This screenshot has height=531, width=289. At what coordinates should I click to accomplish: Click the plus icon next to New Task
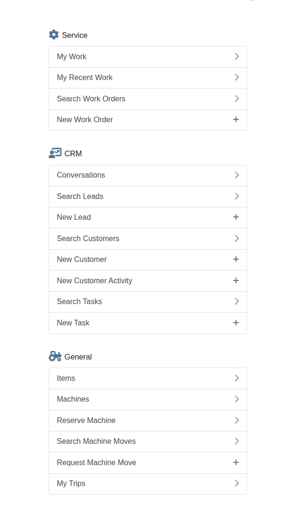point(236,323)
